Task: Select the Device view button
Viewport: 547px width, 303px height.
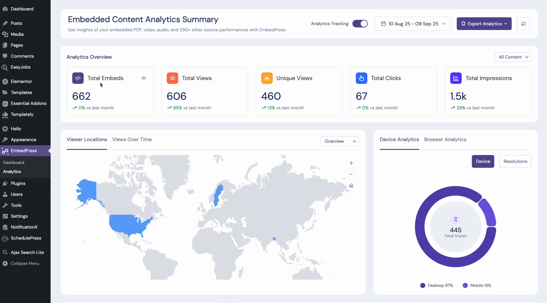Action: pyautogui.click(x=483, y=161)
